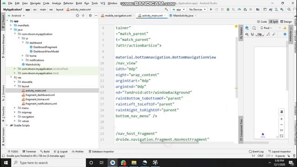297x167 pixels.
Task: Open the Pixel device dropdown in preview
Action: [266, 28]
